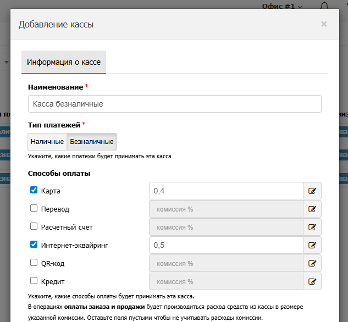The image size is (348, 322).
Task: Click the edit icon beside Перевод commission
Action: [x=312, y=209]
